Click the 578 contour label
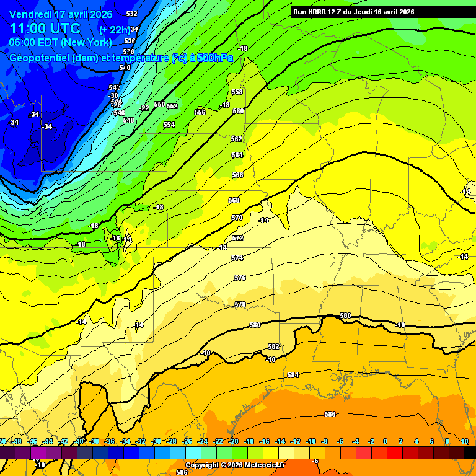The image size is (476, 476). (240, 304)
